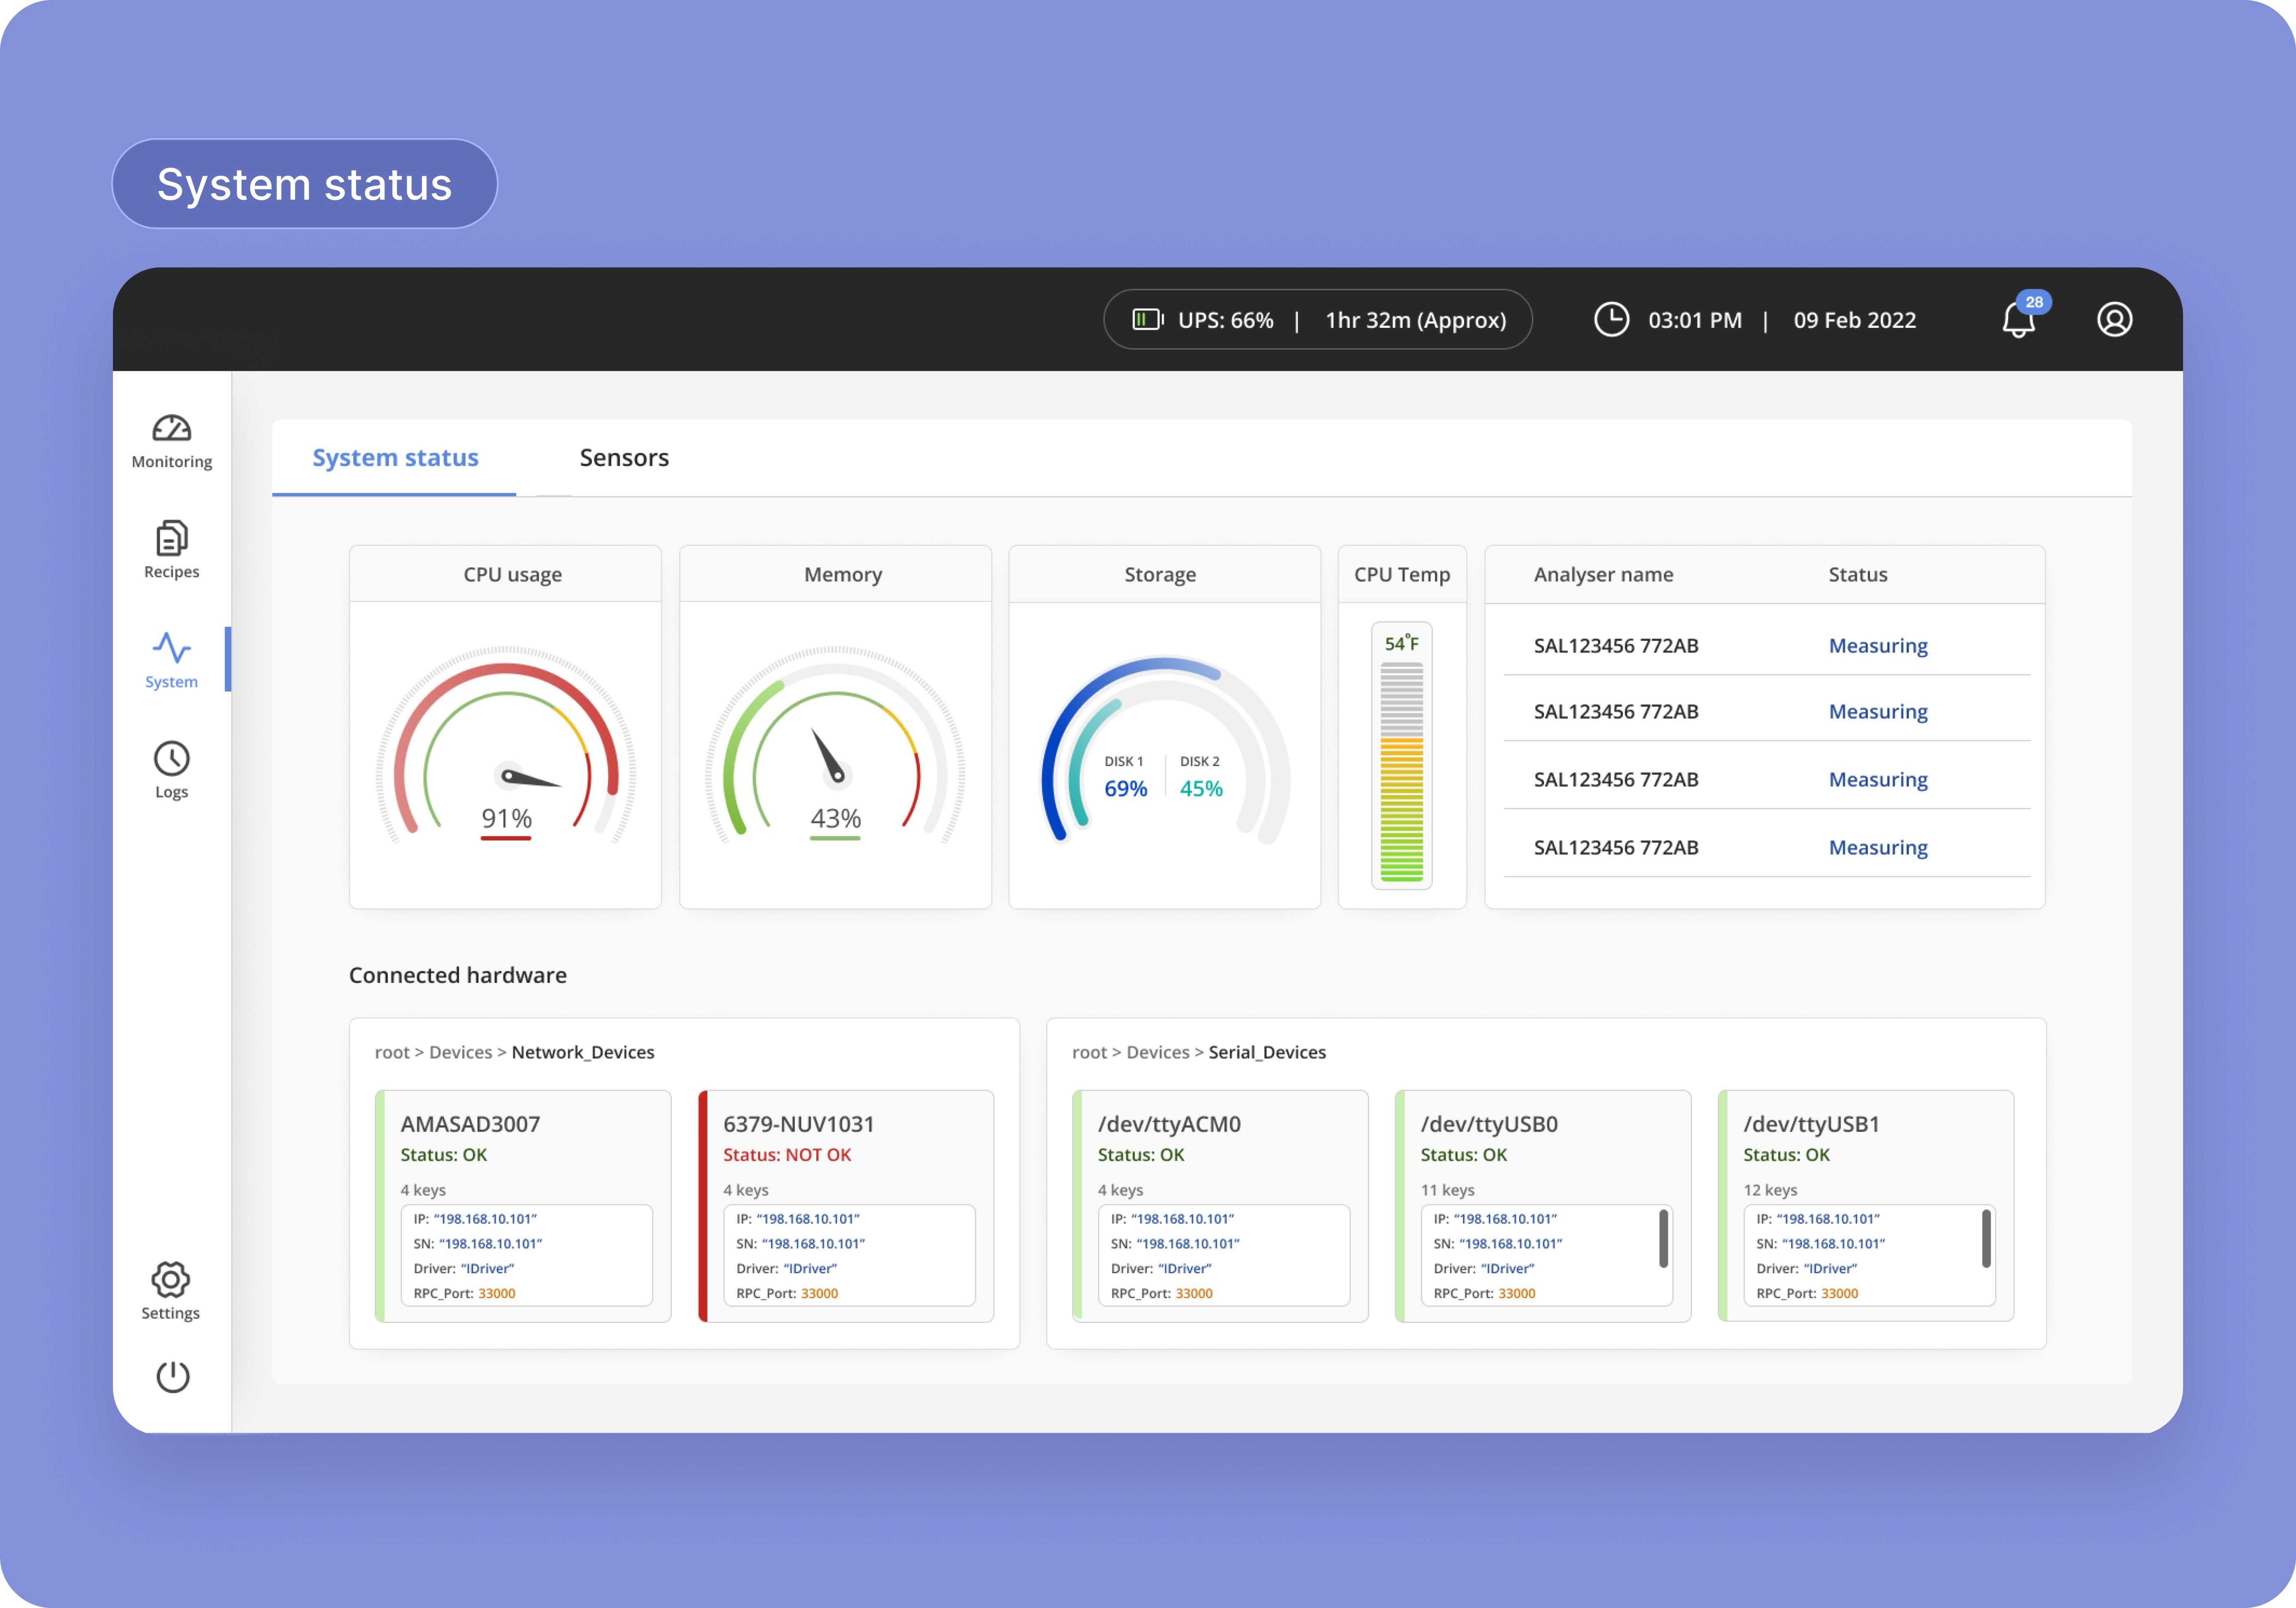This screenshot has height=1608, width=2296.
Task: Open the Settings gear icon
Action: point(170,1279)
